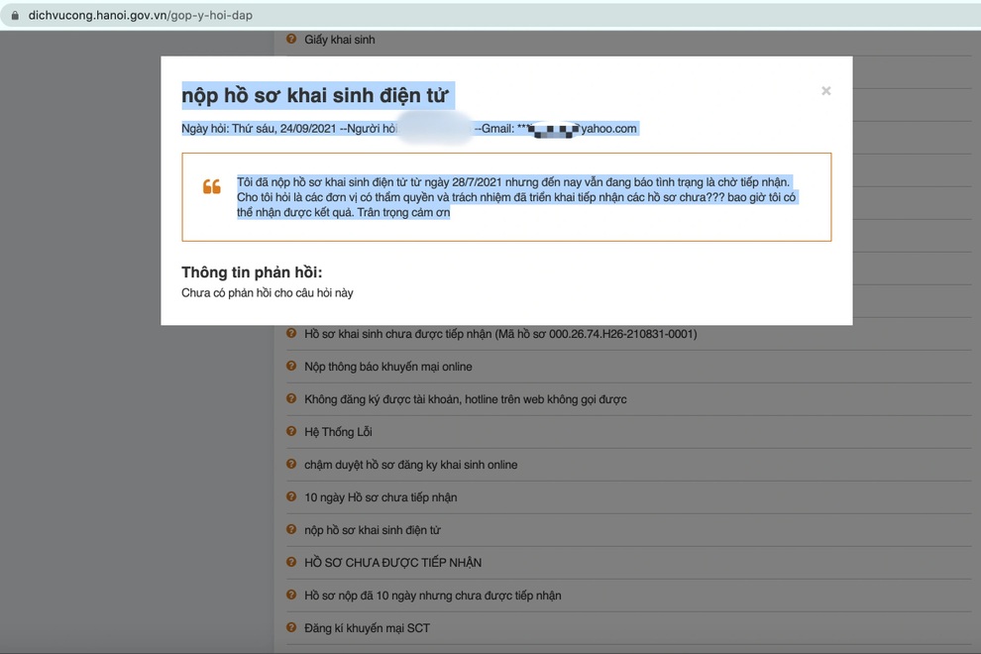This screenshot has width=981, height=654.
Task: Click the popup title 'nộp hồ sơ khai sinh điện tử'
Action: (x=315, y=96)
